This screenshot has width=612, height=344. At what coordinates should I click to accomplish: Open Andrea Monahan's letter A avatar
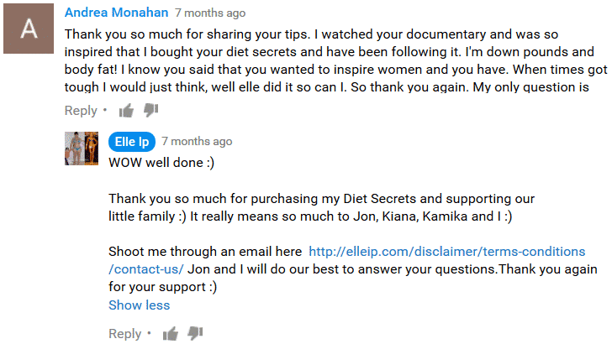29,29
